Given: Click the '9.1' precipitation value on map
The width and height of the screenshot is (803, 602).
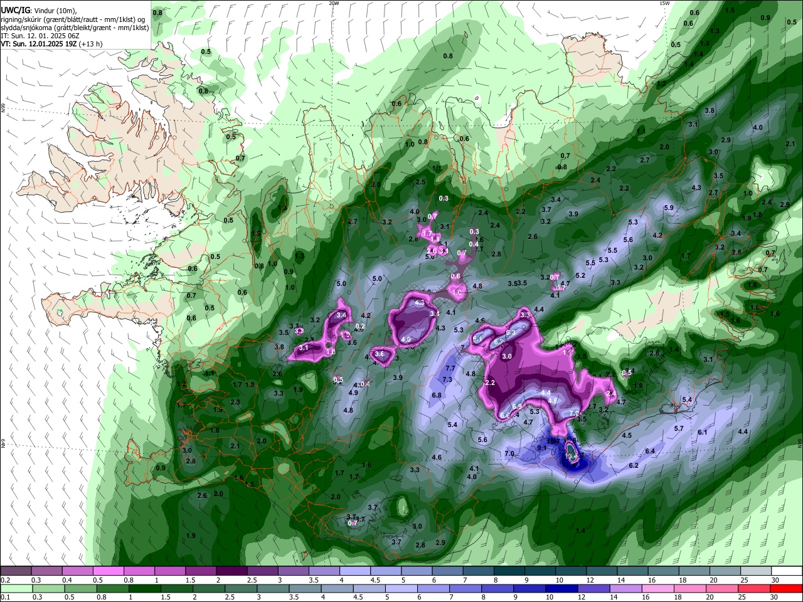Looking at the screenshot, I should 543,448.
